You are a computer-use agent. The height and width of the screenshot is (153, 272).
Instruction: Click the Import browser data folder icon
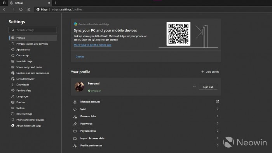pyautogui.click(x=75, y=139)
